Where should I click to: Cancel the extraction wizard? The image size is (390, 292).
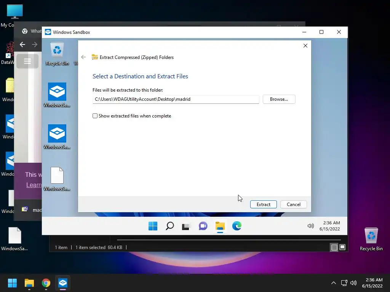294,204
